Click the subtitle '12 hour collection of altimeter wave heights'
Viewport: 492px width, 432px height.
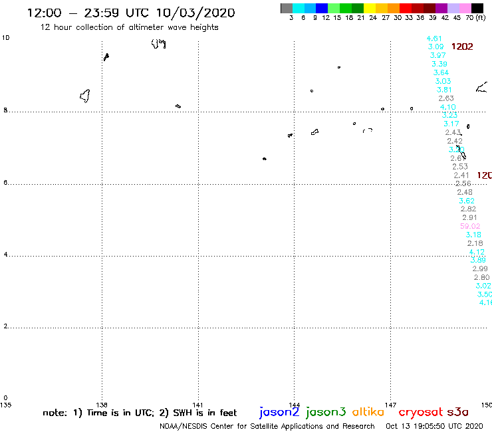point(129,27)
